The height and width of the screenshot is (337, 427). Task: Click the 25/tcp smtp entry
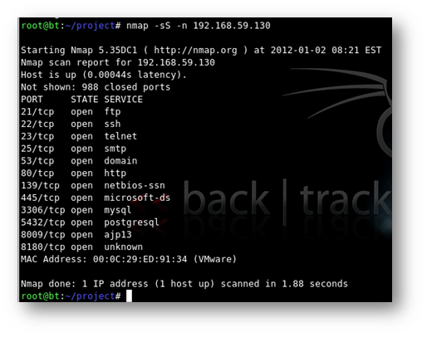click(x=74, y=149)
